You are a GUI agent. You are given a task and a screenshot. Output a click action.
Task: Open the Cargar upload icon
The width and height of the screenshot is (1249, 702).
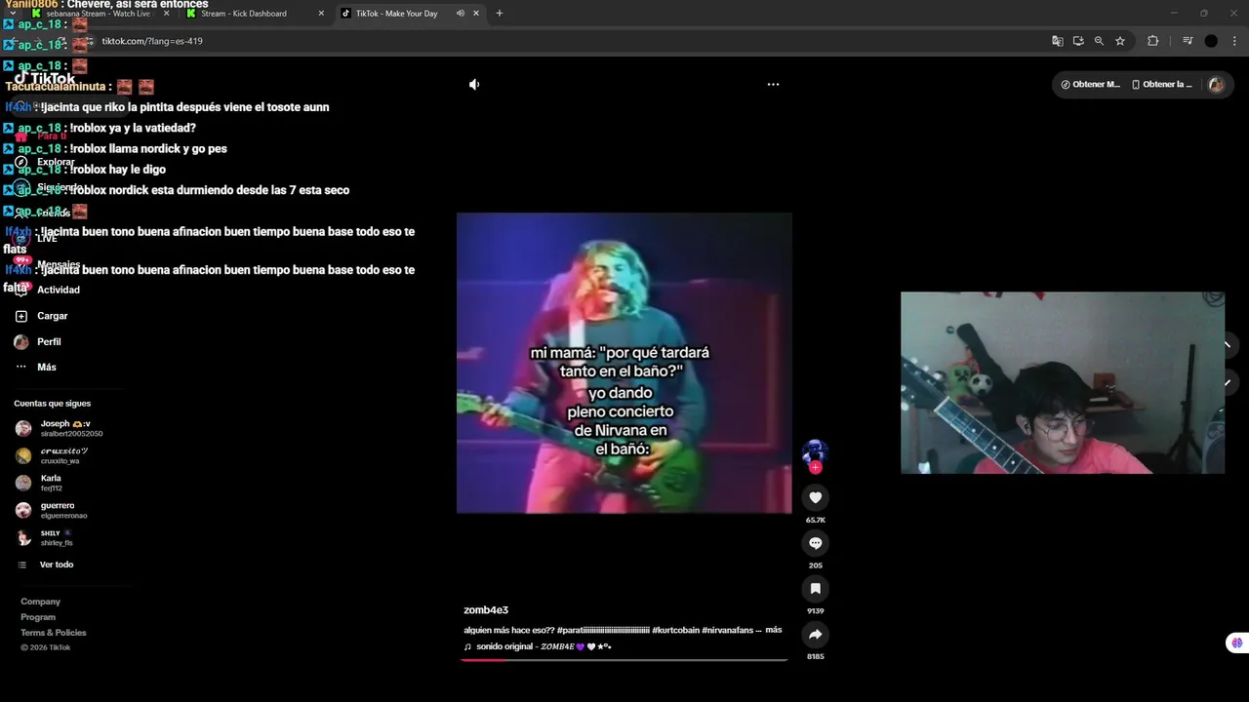pyautogui.click(x=21, y=316)
